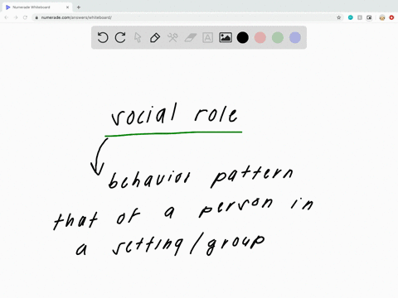The width and height of the screenshot is (398, 298).
Task: Choose the purple-blue pen color
Action: (x=295, y=37)
